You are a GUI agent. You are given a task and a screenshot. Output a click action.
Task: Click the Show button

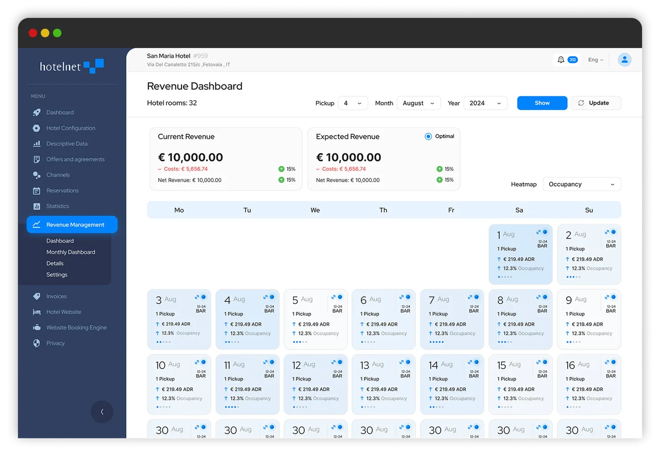(542, 103)
